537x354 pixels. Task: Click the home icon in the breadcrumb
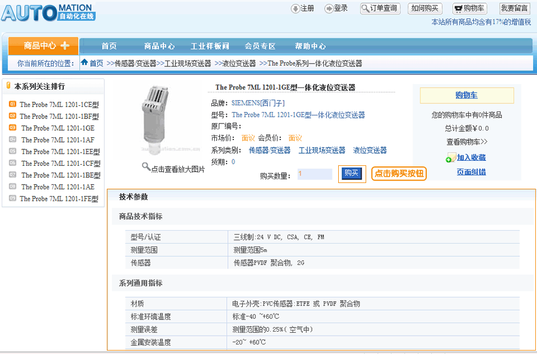pos(84,63)
